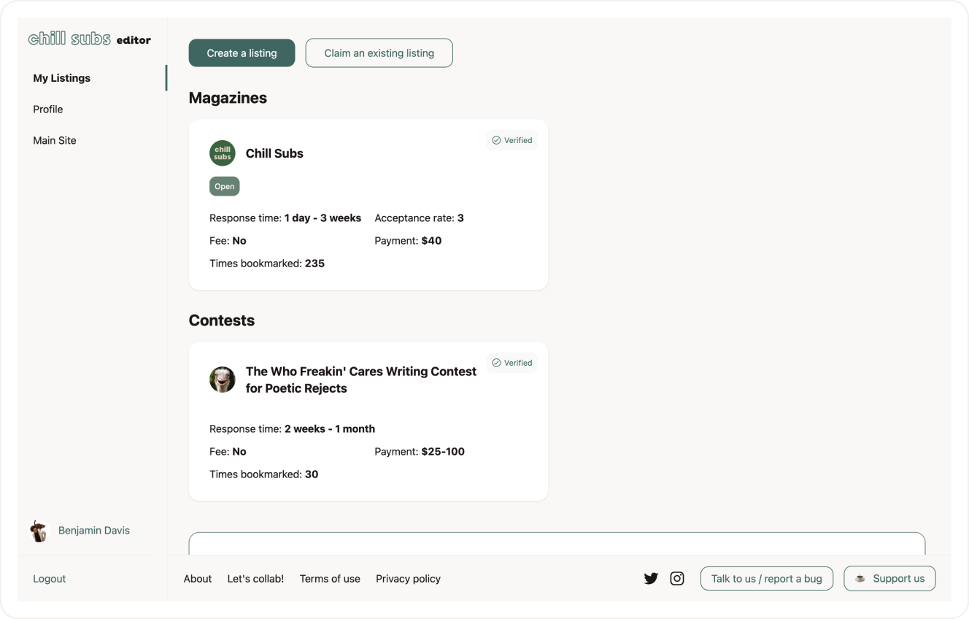
Task: Click the checkmark icon on Chill Subs Verified badge
Action: (496, 140)
